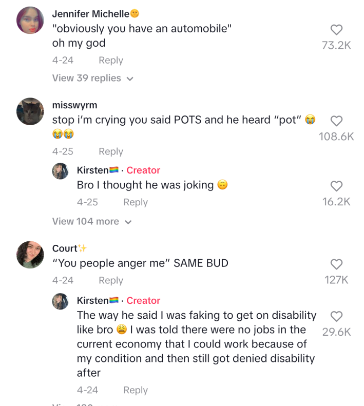Open Kirsten's avatar beside the disability reply
Viewport: 364px width, 406px height.
pyautogui.click(x=61, y=301)
